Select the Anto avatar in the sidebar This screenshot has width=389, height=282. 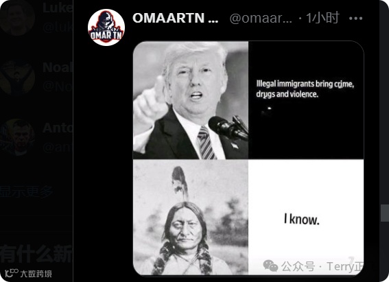(x=17, y=137)
